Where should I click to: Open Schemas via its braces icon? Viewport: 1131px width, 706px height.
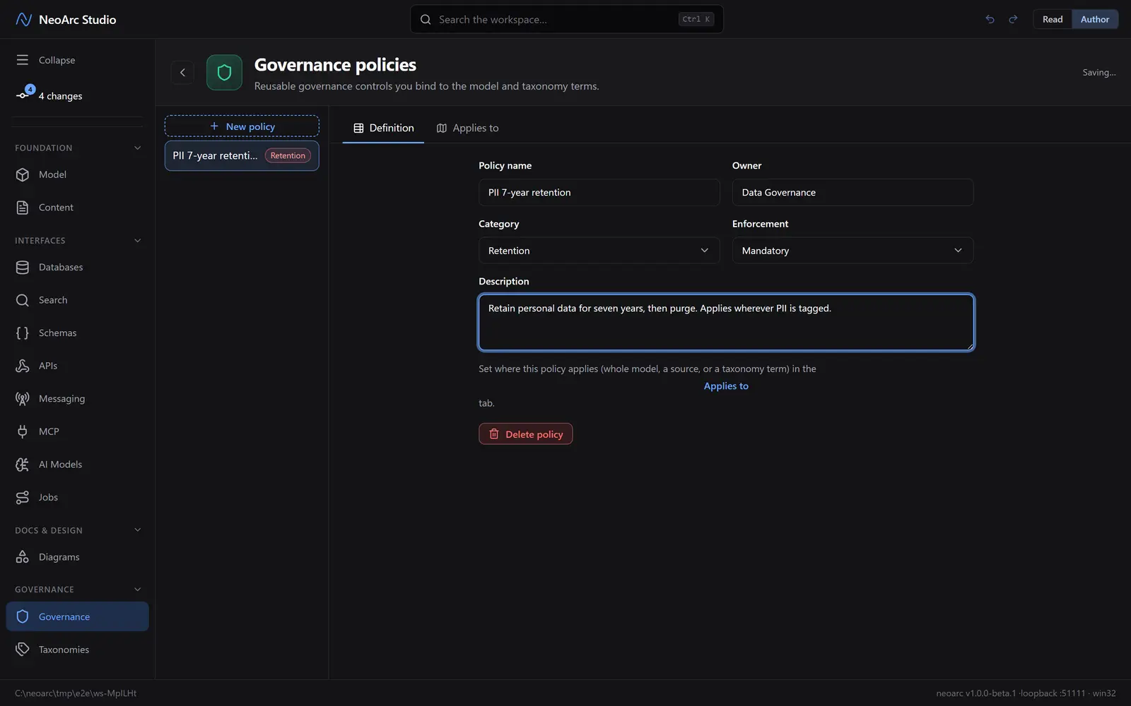tap(23, 333)
